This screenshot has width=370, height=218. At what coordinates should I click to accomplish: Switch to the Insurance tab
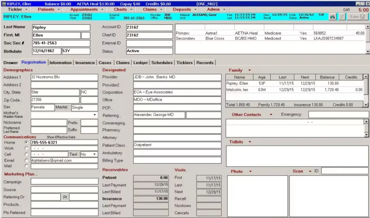pyautogui.click(x=85, y=63)
